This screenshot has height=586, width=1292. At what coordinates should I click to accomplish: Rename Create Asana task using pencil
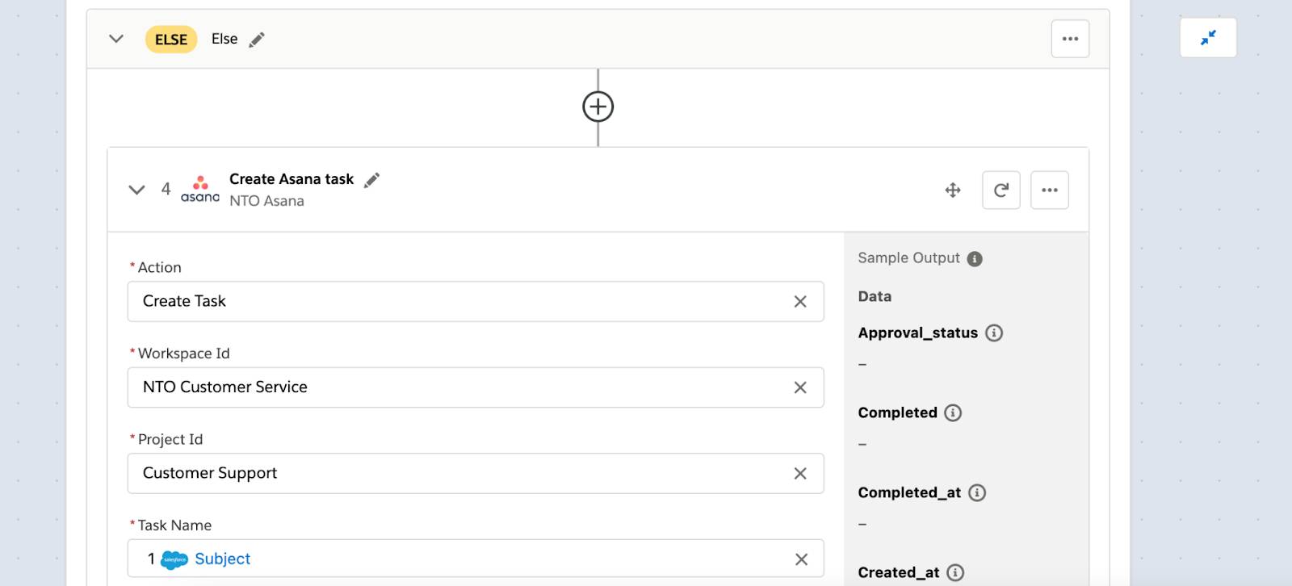pyautogui.click(x=371, y=180)
